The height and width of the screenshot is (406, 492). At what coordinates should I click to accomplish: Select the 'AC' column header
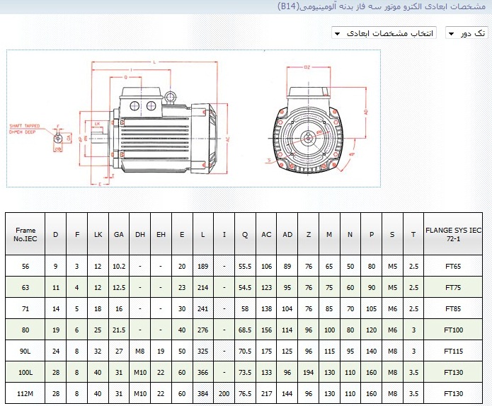[x=266, y=235]
